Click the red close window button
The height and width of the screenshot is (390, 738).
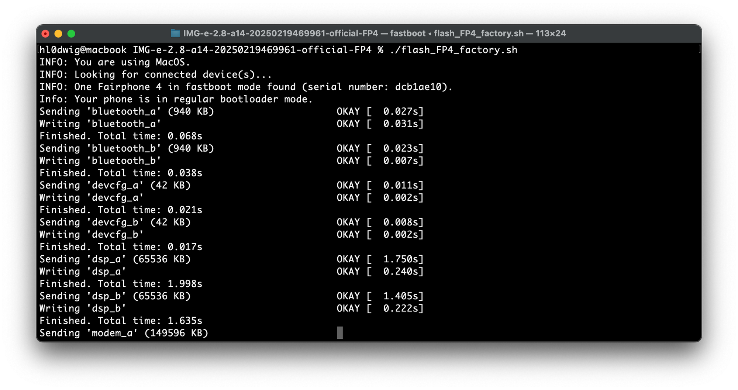[45, 34]
